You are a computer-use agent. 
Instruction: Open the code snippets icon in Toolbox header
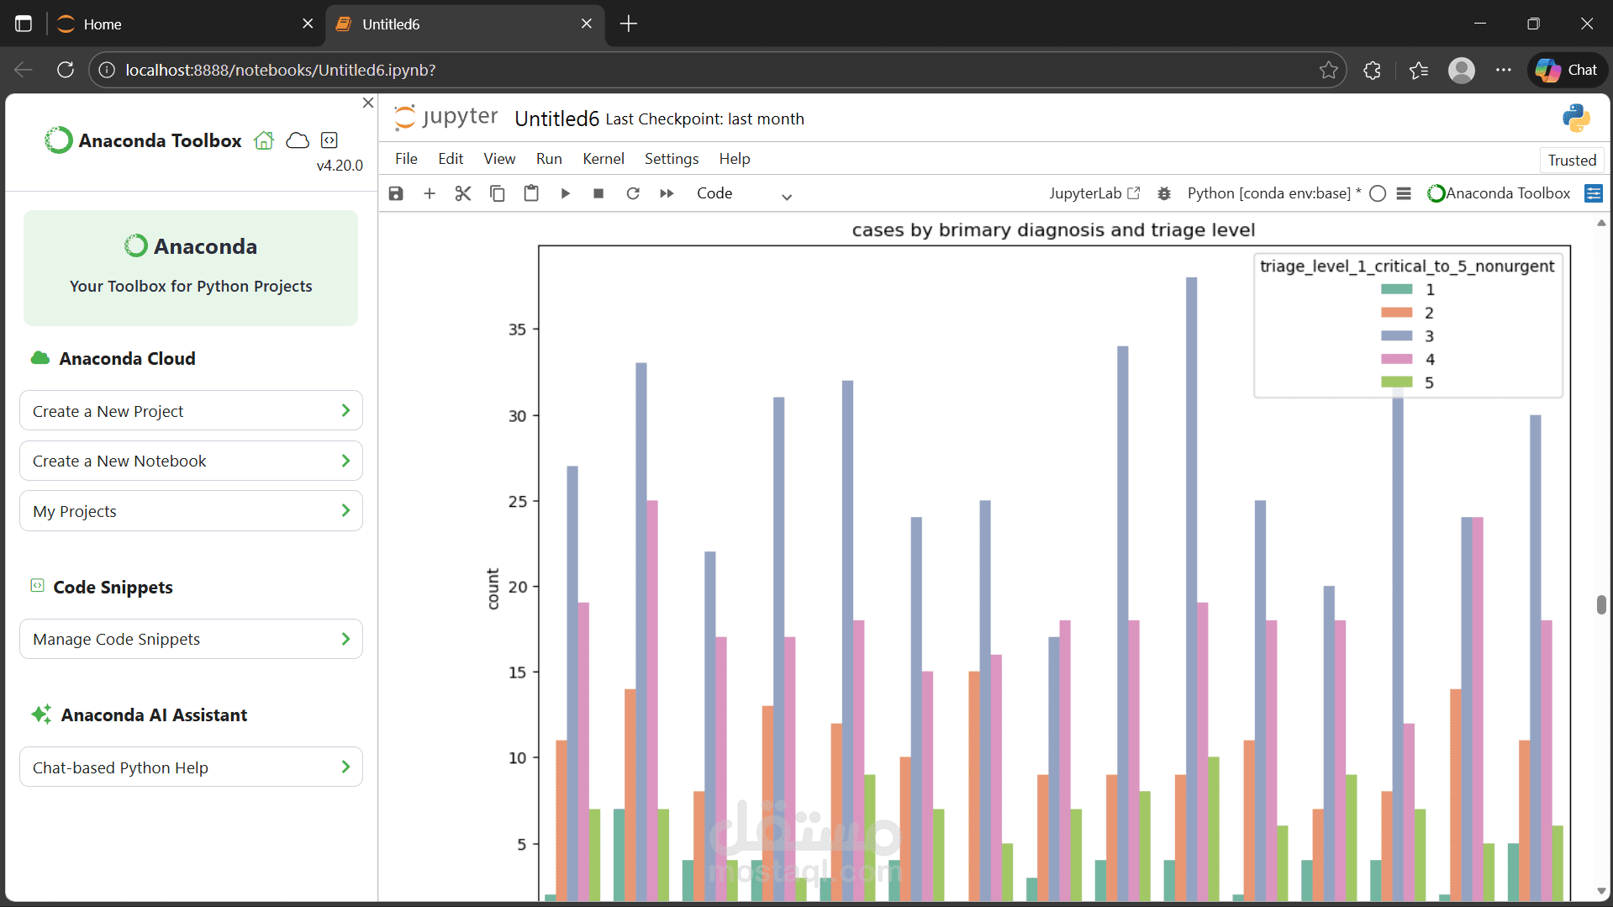point(329,140)
